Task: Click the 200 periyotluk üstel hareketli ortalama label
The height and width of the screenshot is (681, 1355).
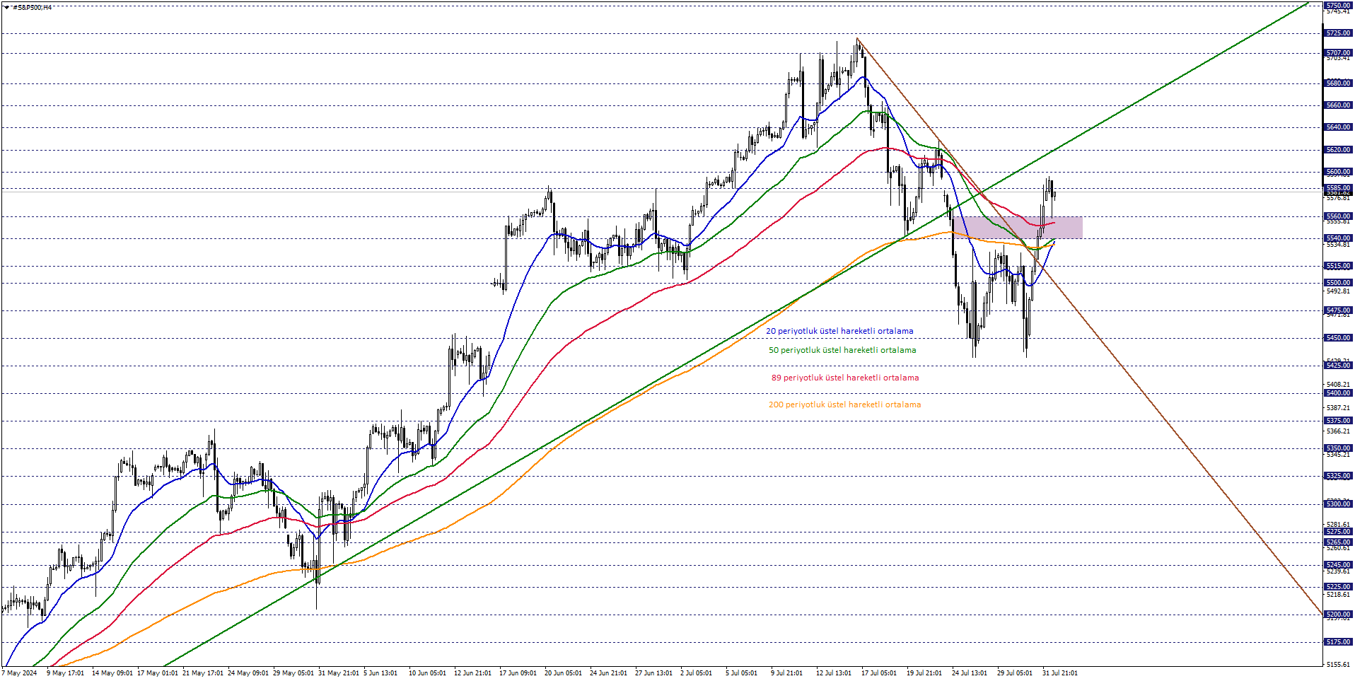Action: (x=844, y=404)
